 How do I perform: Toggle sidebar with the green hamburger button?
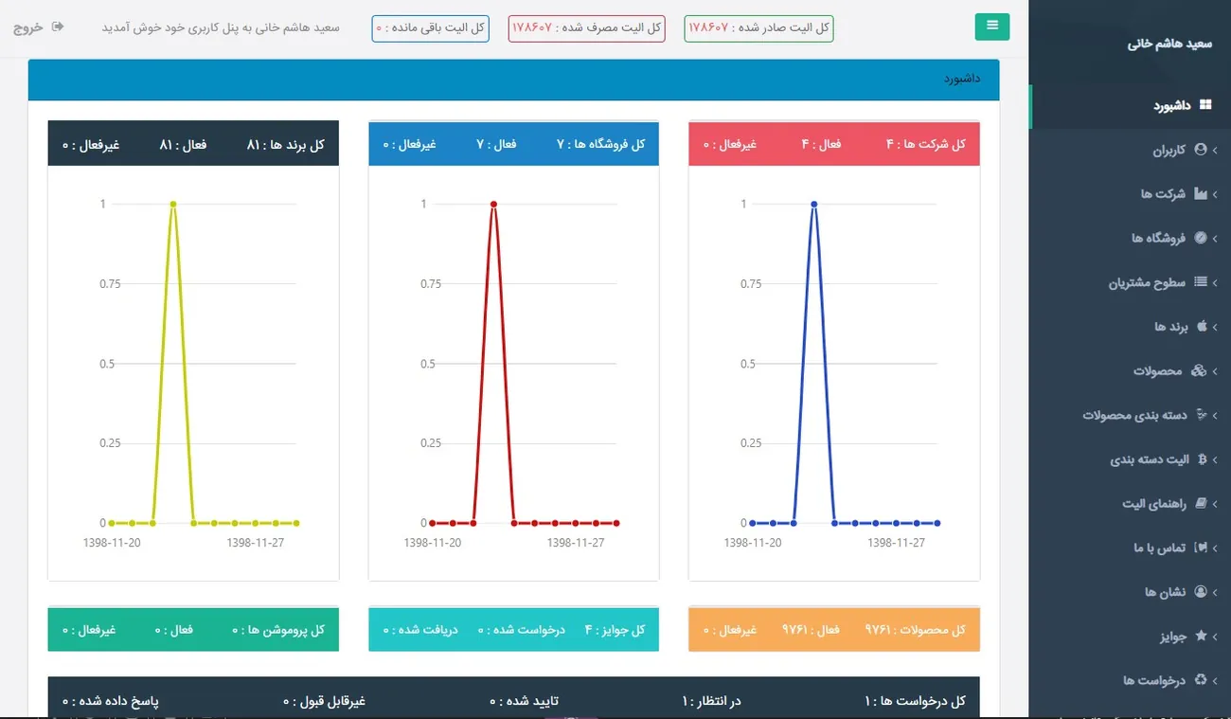992,27
